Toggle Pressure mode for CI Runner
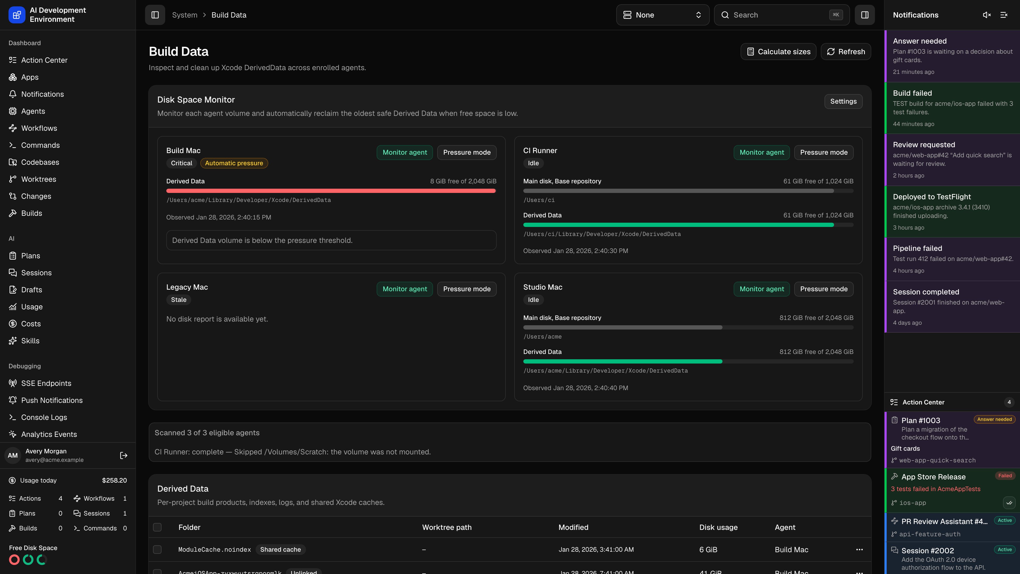This screenshot has width=1020, height=574. [x=824, y=153]
